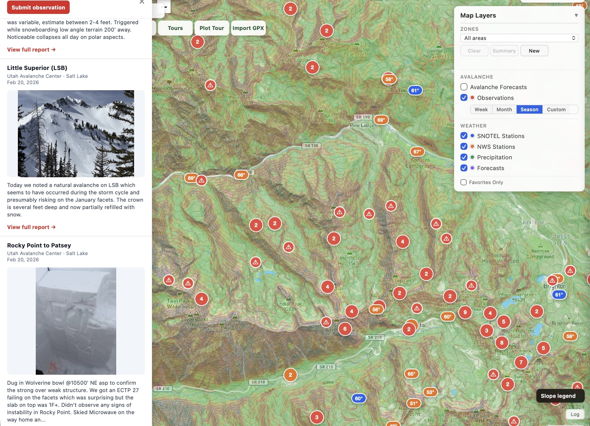Click Plot Tour
Image resolution: width=590 pixels, height=426 pixels.
click(212, 28)
